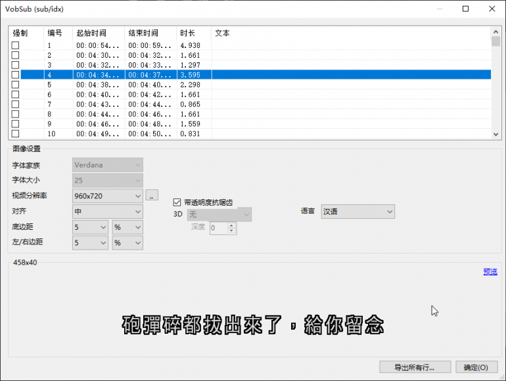This screenshot has width=506, height=381.
Task: Click the list scrollbar thumb
Action: [495, 41]
